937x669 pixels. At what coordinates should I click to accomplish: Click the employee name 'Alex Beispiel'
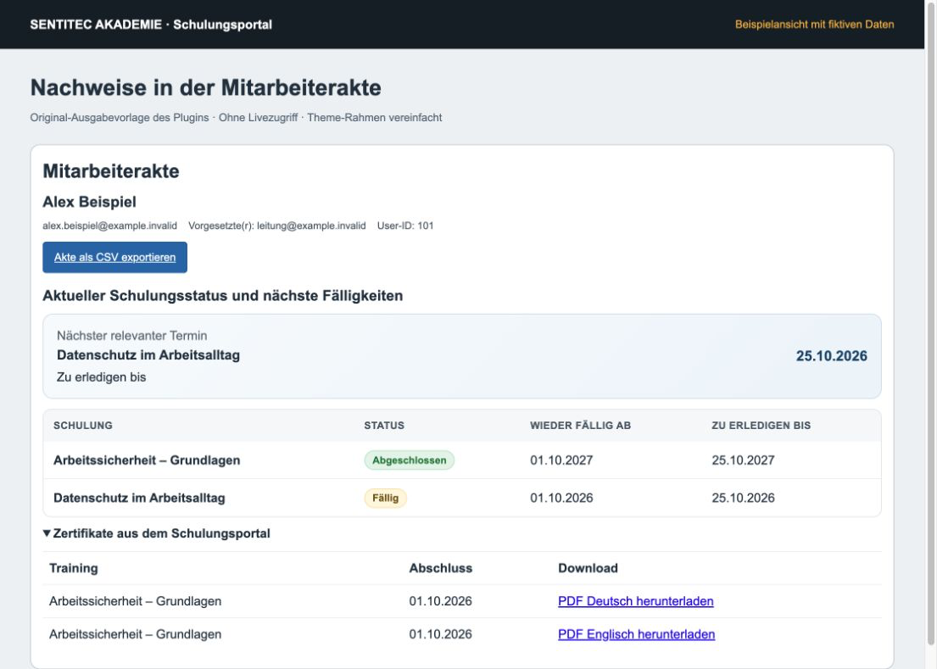point(89,202)
